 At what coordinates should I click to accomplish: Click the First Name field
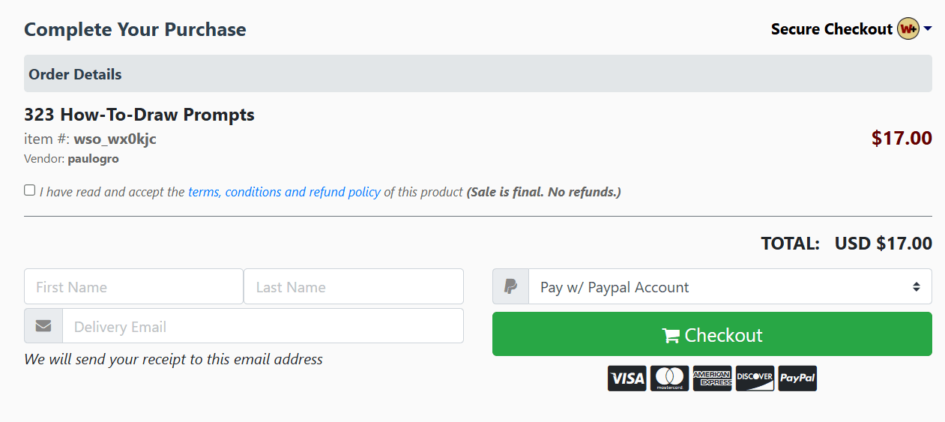[x=133, y=287]
